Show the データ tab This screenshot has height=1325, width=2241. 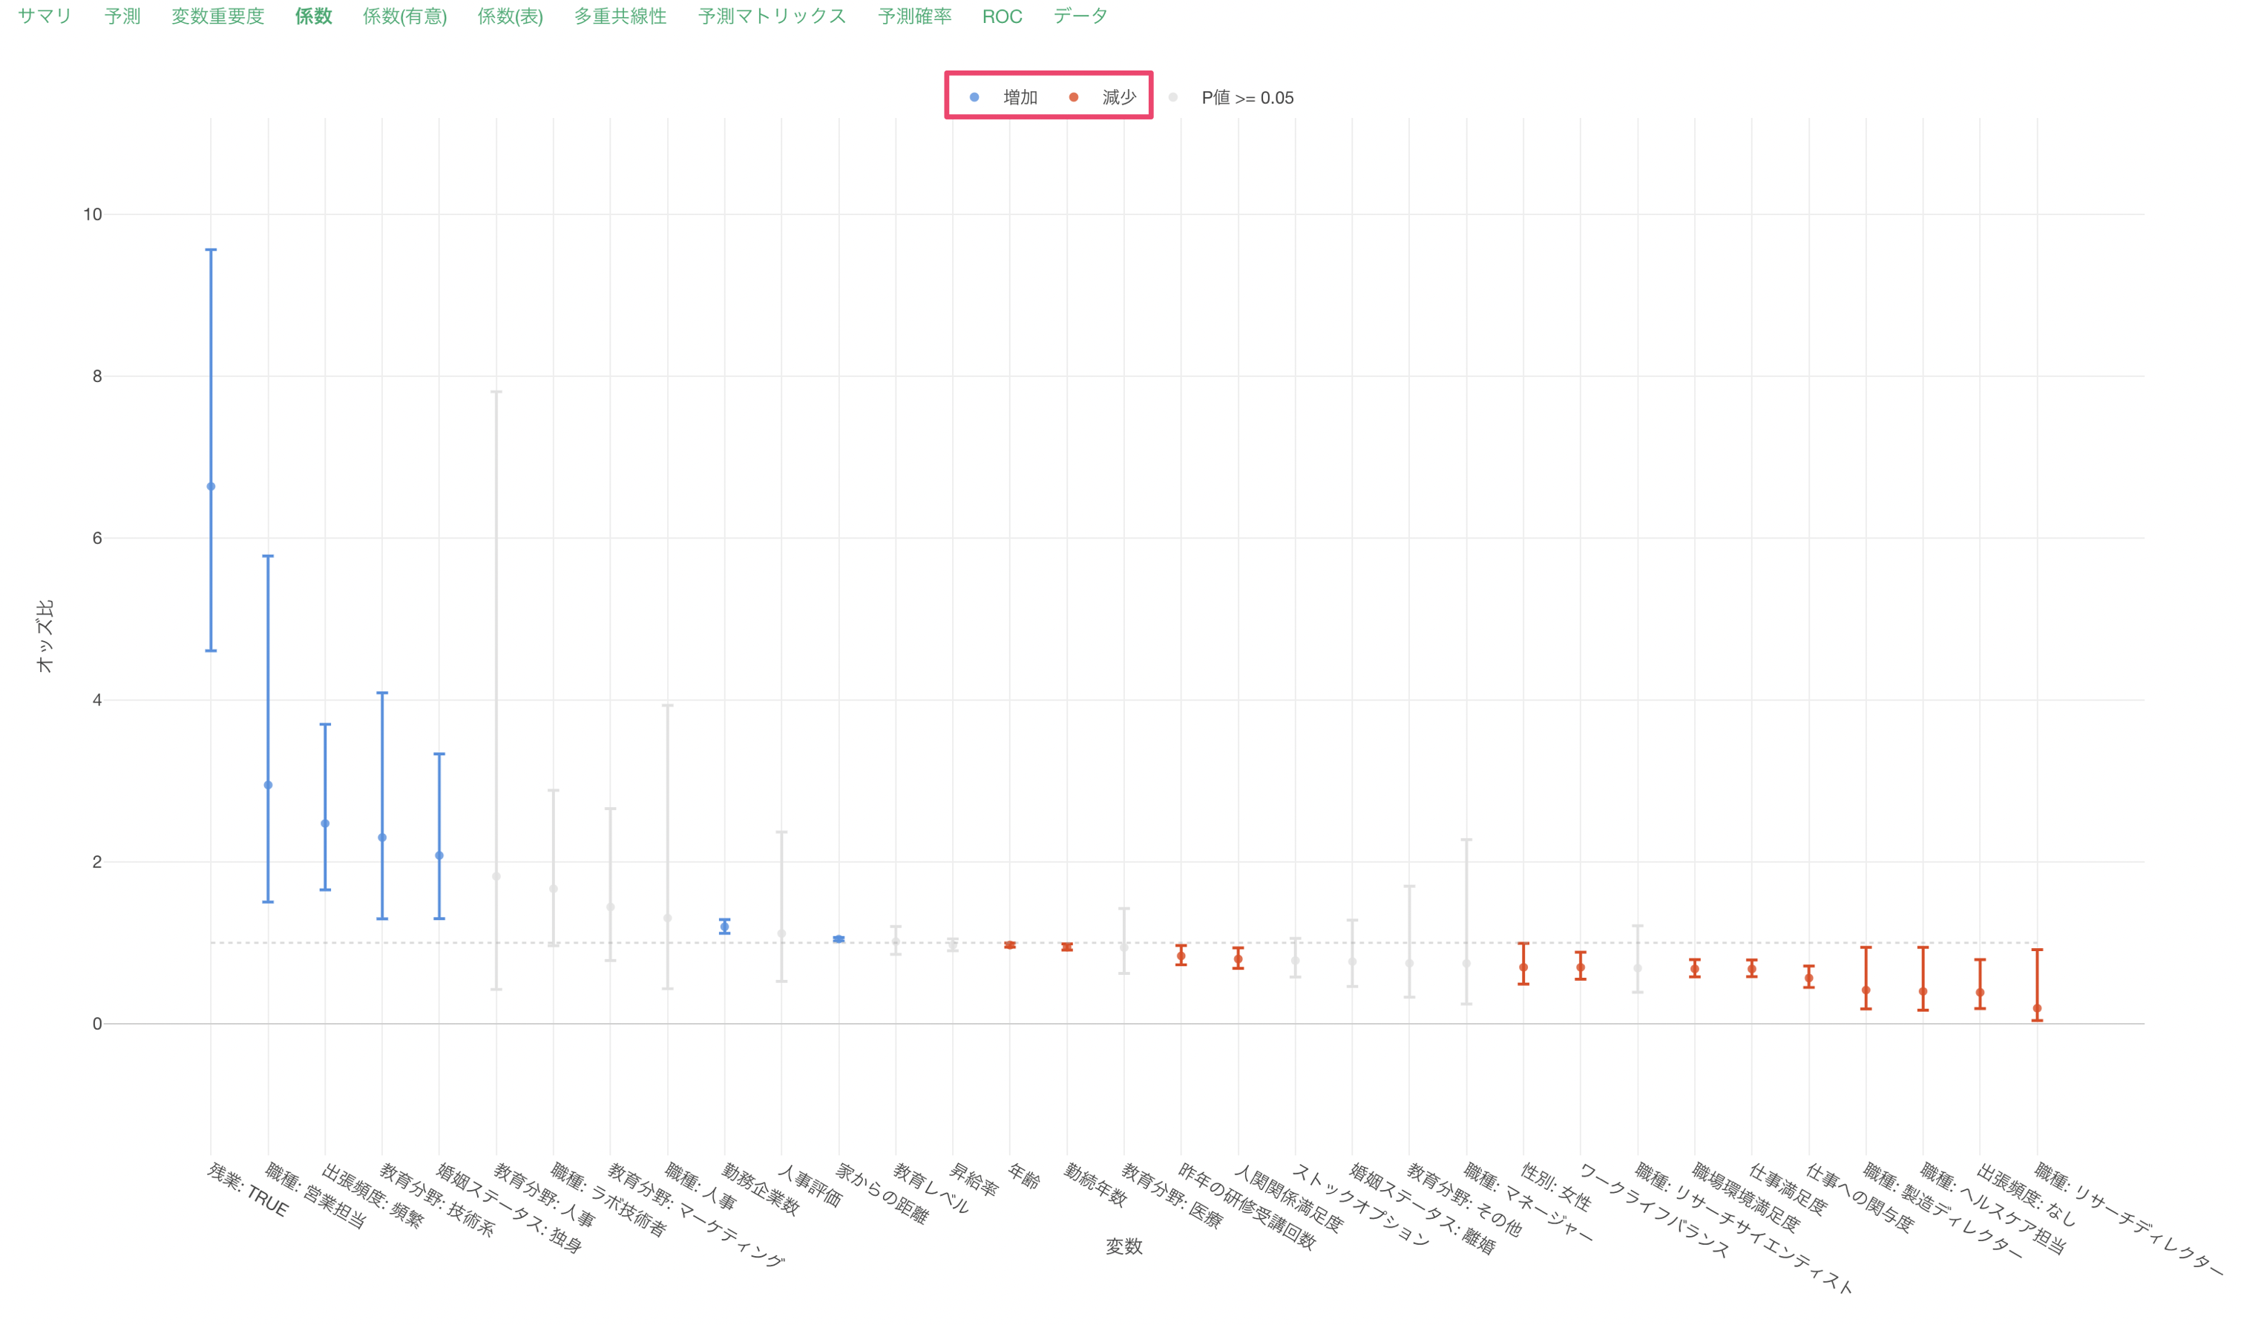pos(1080,16)
